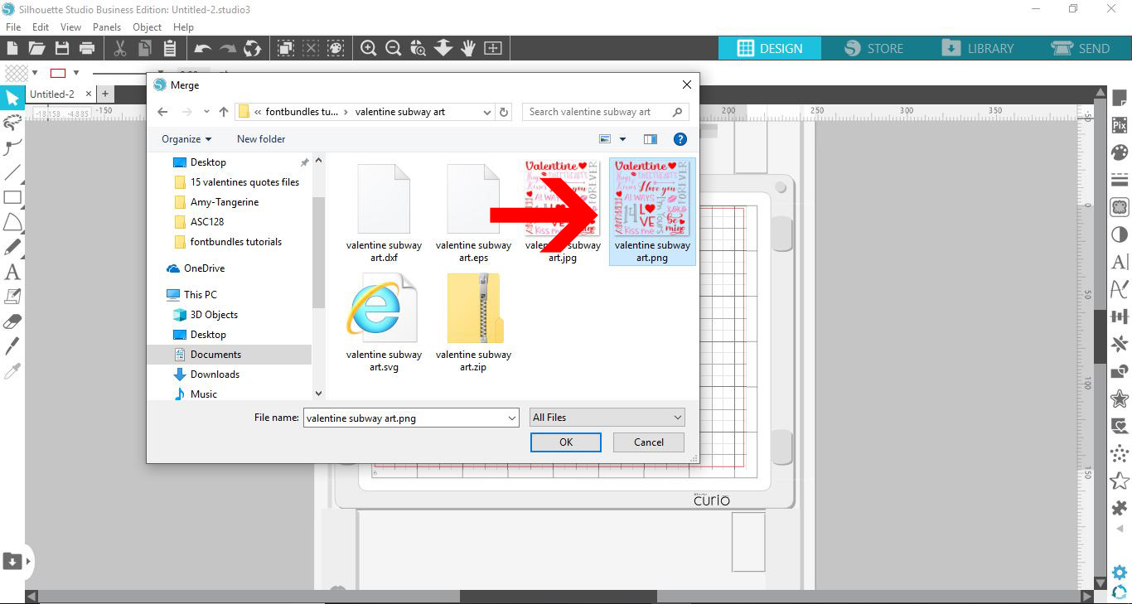Click the Zoom In magnifier icon
Image resolution: width=1132 pixels, height=604 pixels.
coord(369,48)
